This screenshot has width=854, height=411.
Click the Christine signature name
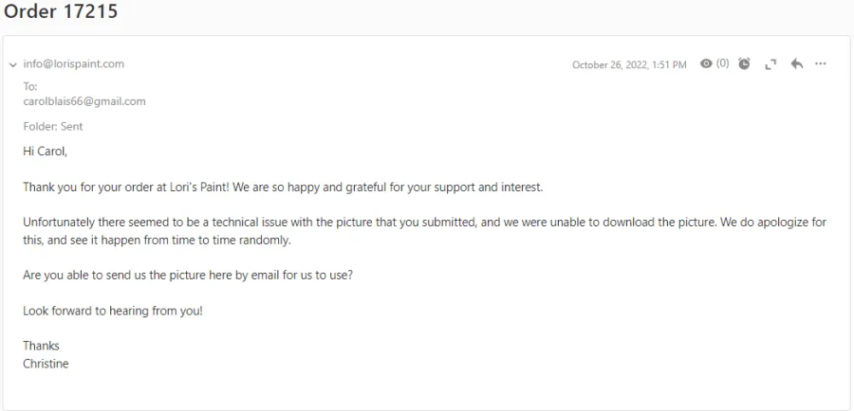pyautogui.click(x=46, y=364)
